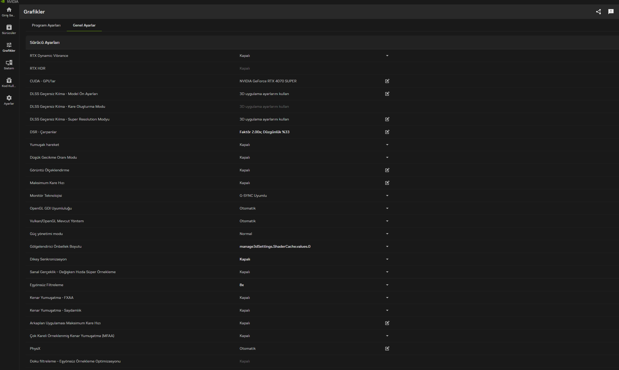Edit the Maksimum Kare Hızı setting

(387, 183)
